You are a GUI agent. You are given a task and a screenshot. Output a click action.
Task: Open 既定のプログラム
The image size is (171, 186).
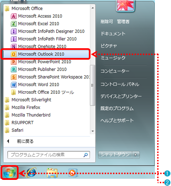pos(117,108)
